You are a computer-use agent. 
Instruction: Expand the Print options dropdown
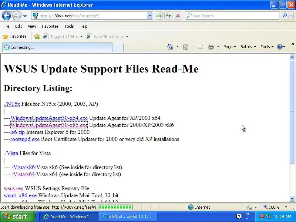[218, 47]
